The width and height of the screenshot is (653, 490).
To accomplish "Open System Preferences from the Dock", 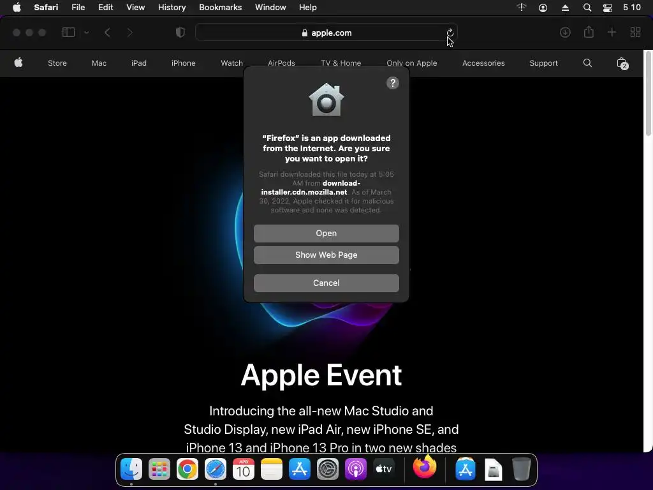I will coord(328,469).
